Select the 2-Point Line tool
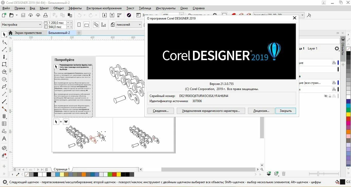Screen dimensions: 351x187 (x=4, y=49)
